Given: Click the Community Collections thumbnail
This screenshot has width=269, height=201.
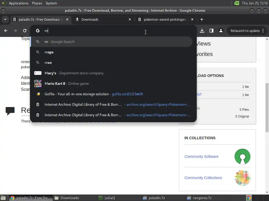Looking at the screenshot, I should click(242, 178).
